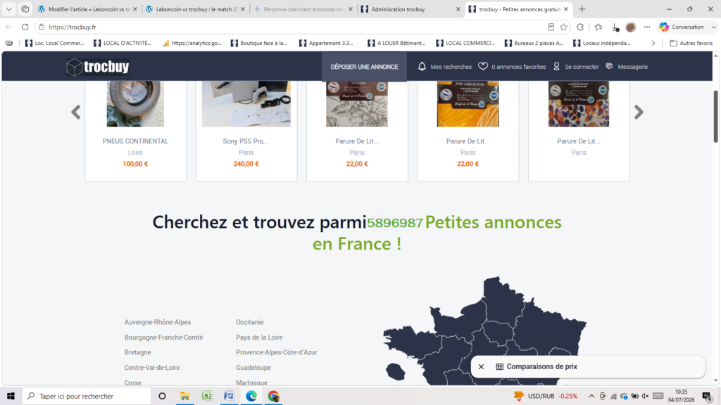Toggle volume mute icon in system tray
Viewport: 721px width, 405px height.
645,396
